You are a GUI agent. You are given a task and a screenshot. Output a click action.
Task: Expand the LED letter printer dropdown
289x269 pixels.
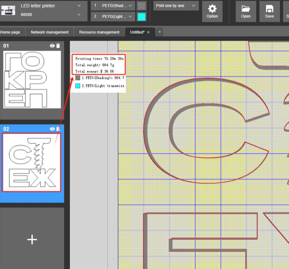[79, 6]
